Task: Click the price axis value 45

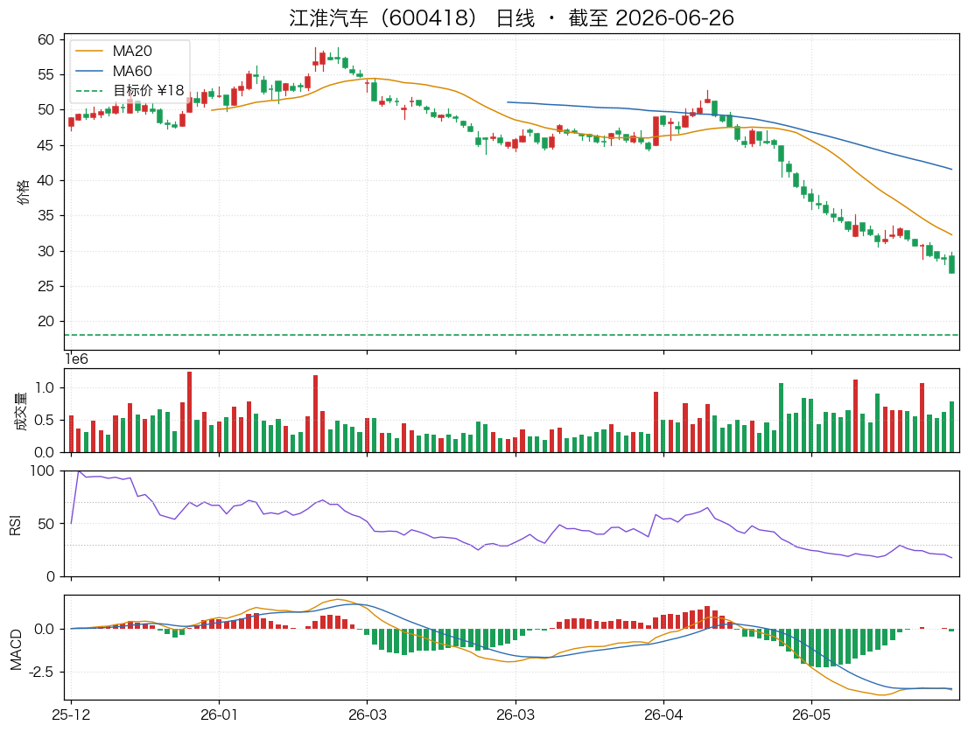Action: coord(46,145)
